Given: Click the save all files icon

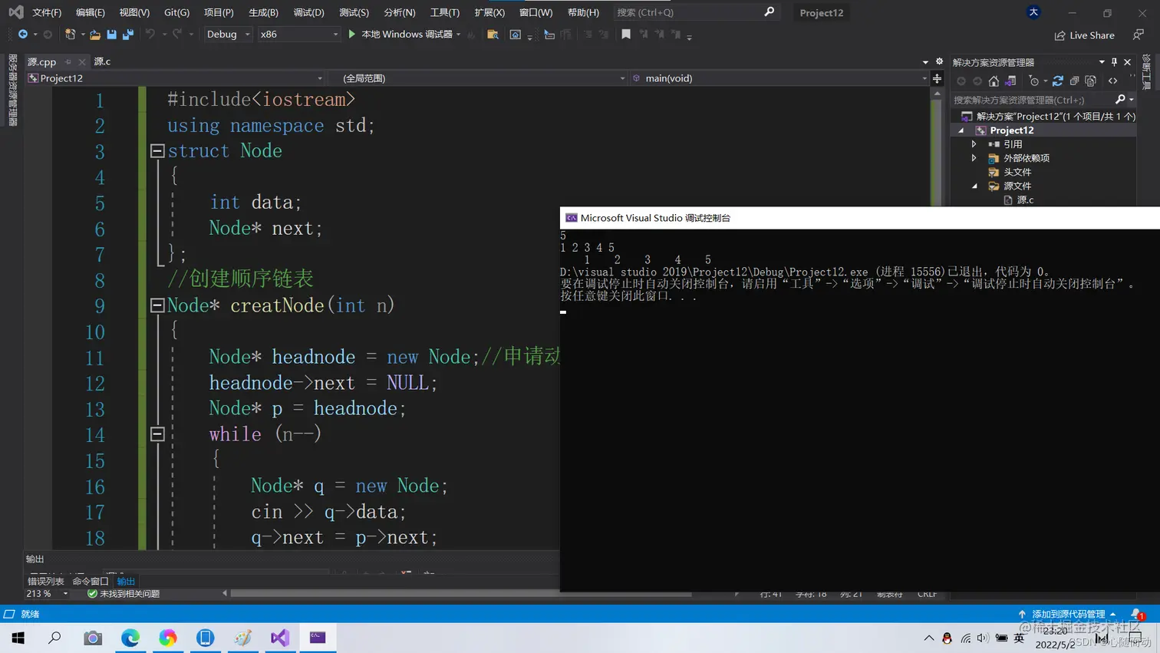Looking at the screenshot, I should (128, 35).
